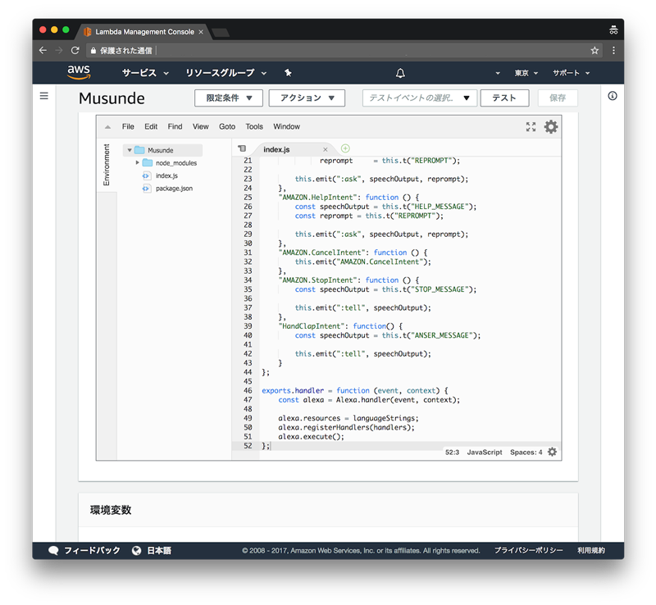656x605 pixels.
Task: Open package.json in the file tree
Action: coord(174,189)
